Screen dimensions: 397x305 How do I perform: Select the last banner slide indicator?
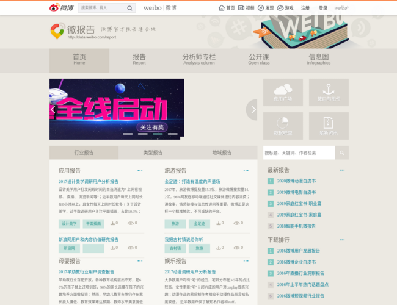173,134
